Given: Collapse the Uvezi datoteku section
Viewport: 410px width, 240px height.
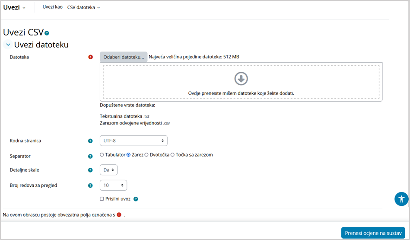Looking at the screenshot, I should 8,45.
